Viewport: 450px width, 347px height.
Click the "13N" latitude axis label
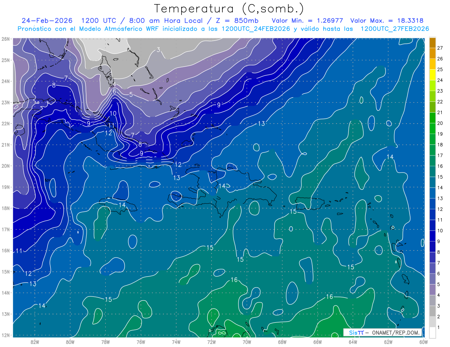click(x=5, y=314)
